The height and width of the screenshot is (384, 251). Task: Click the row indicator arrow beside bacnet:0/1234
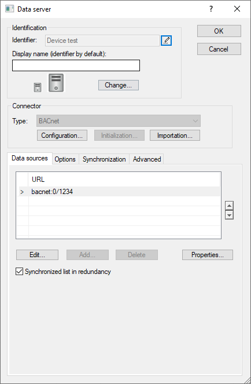point(22,192)
